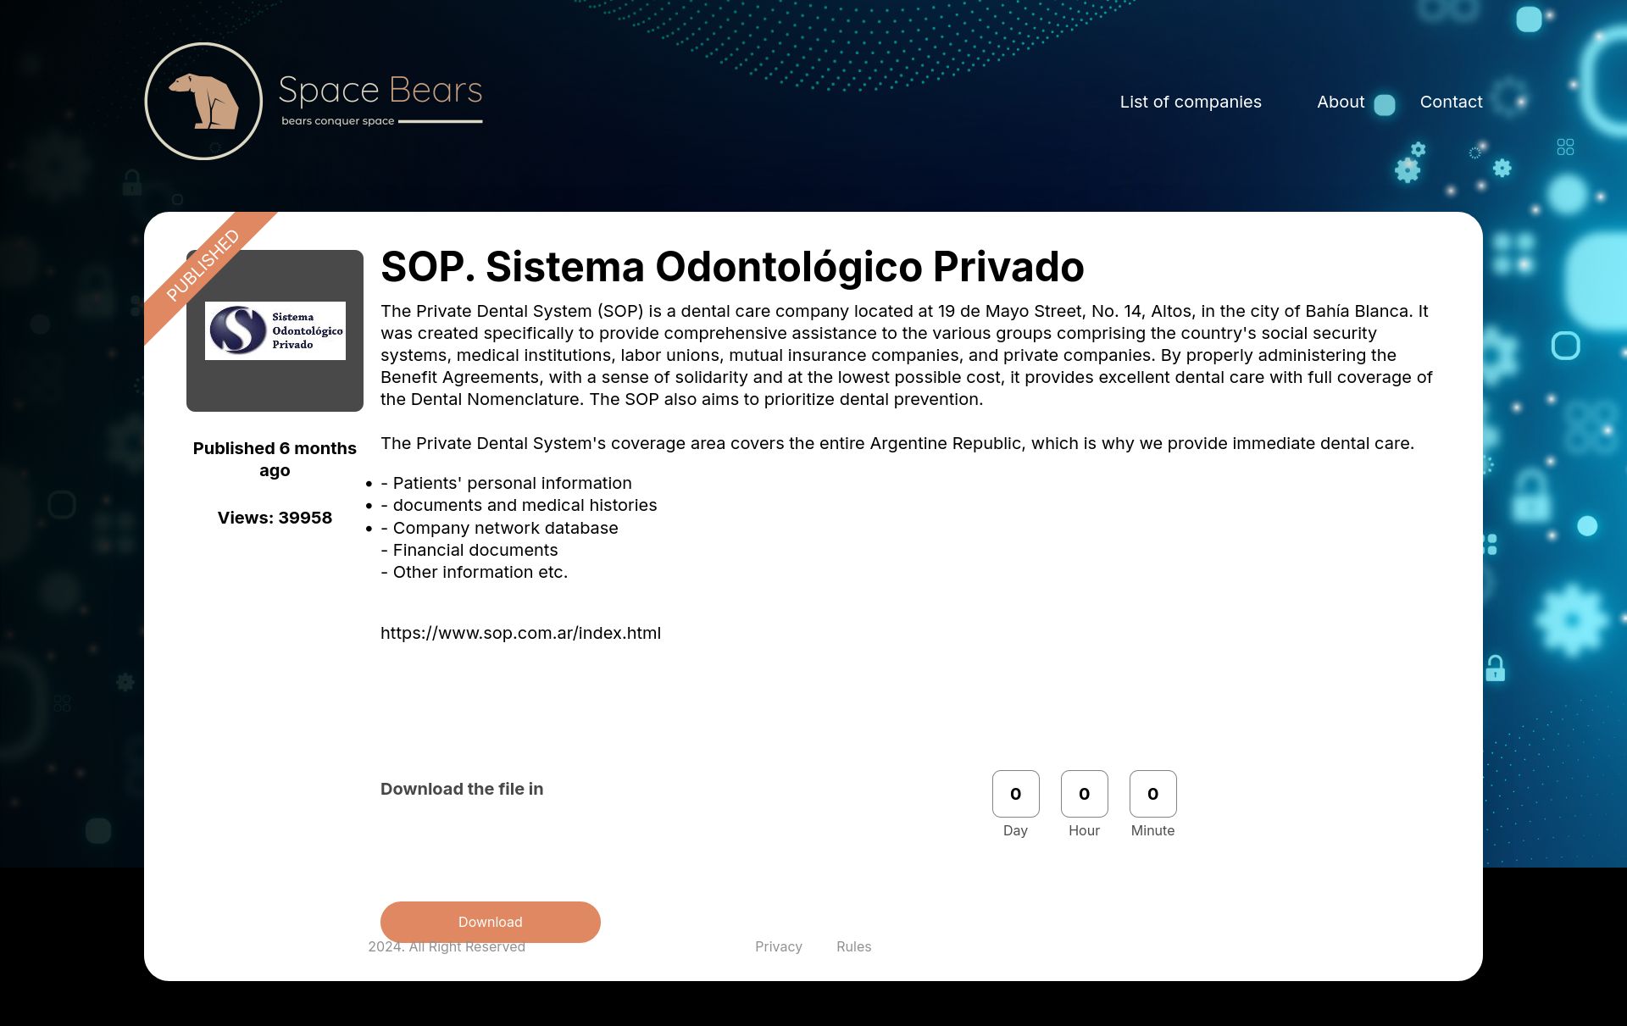Click the Patients' personal information item

tap(506, 483)
